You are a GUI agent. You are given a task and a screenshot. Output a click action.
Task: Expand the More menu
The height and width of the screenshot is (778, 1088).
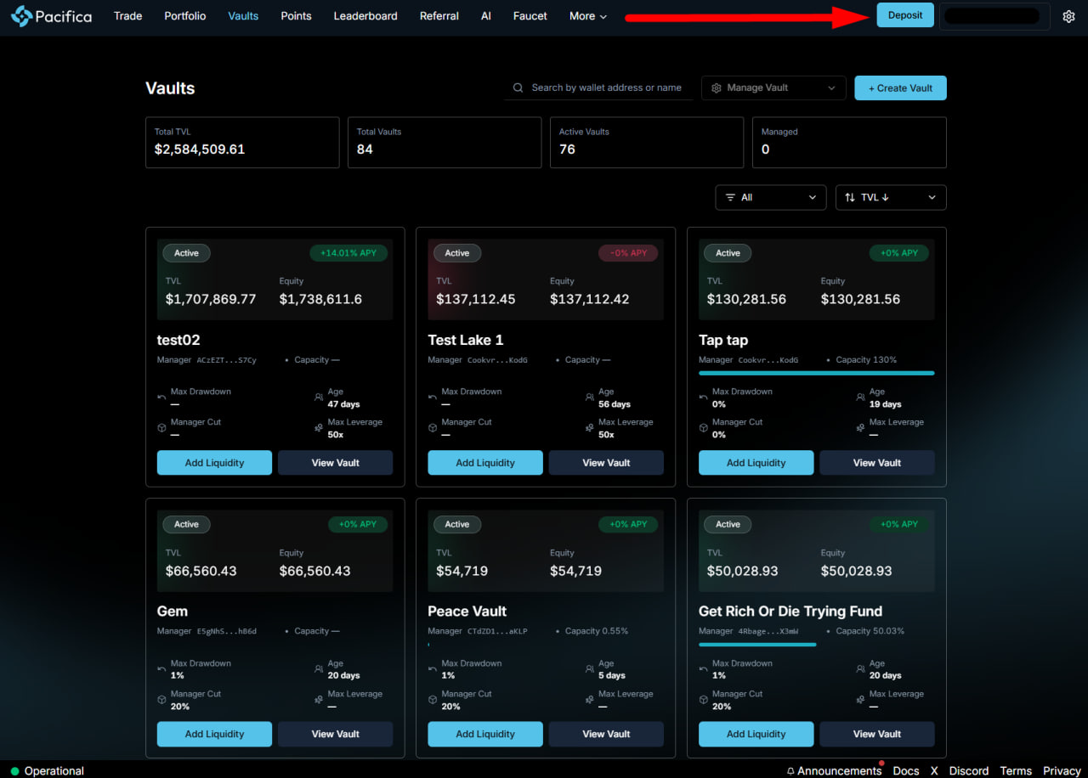pyautogui.click(x=588, y=16)
